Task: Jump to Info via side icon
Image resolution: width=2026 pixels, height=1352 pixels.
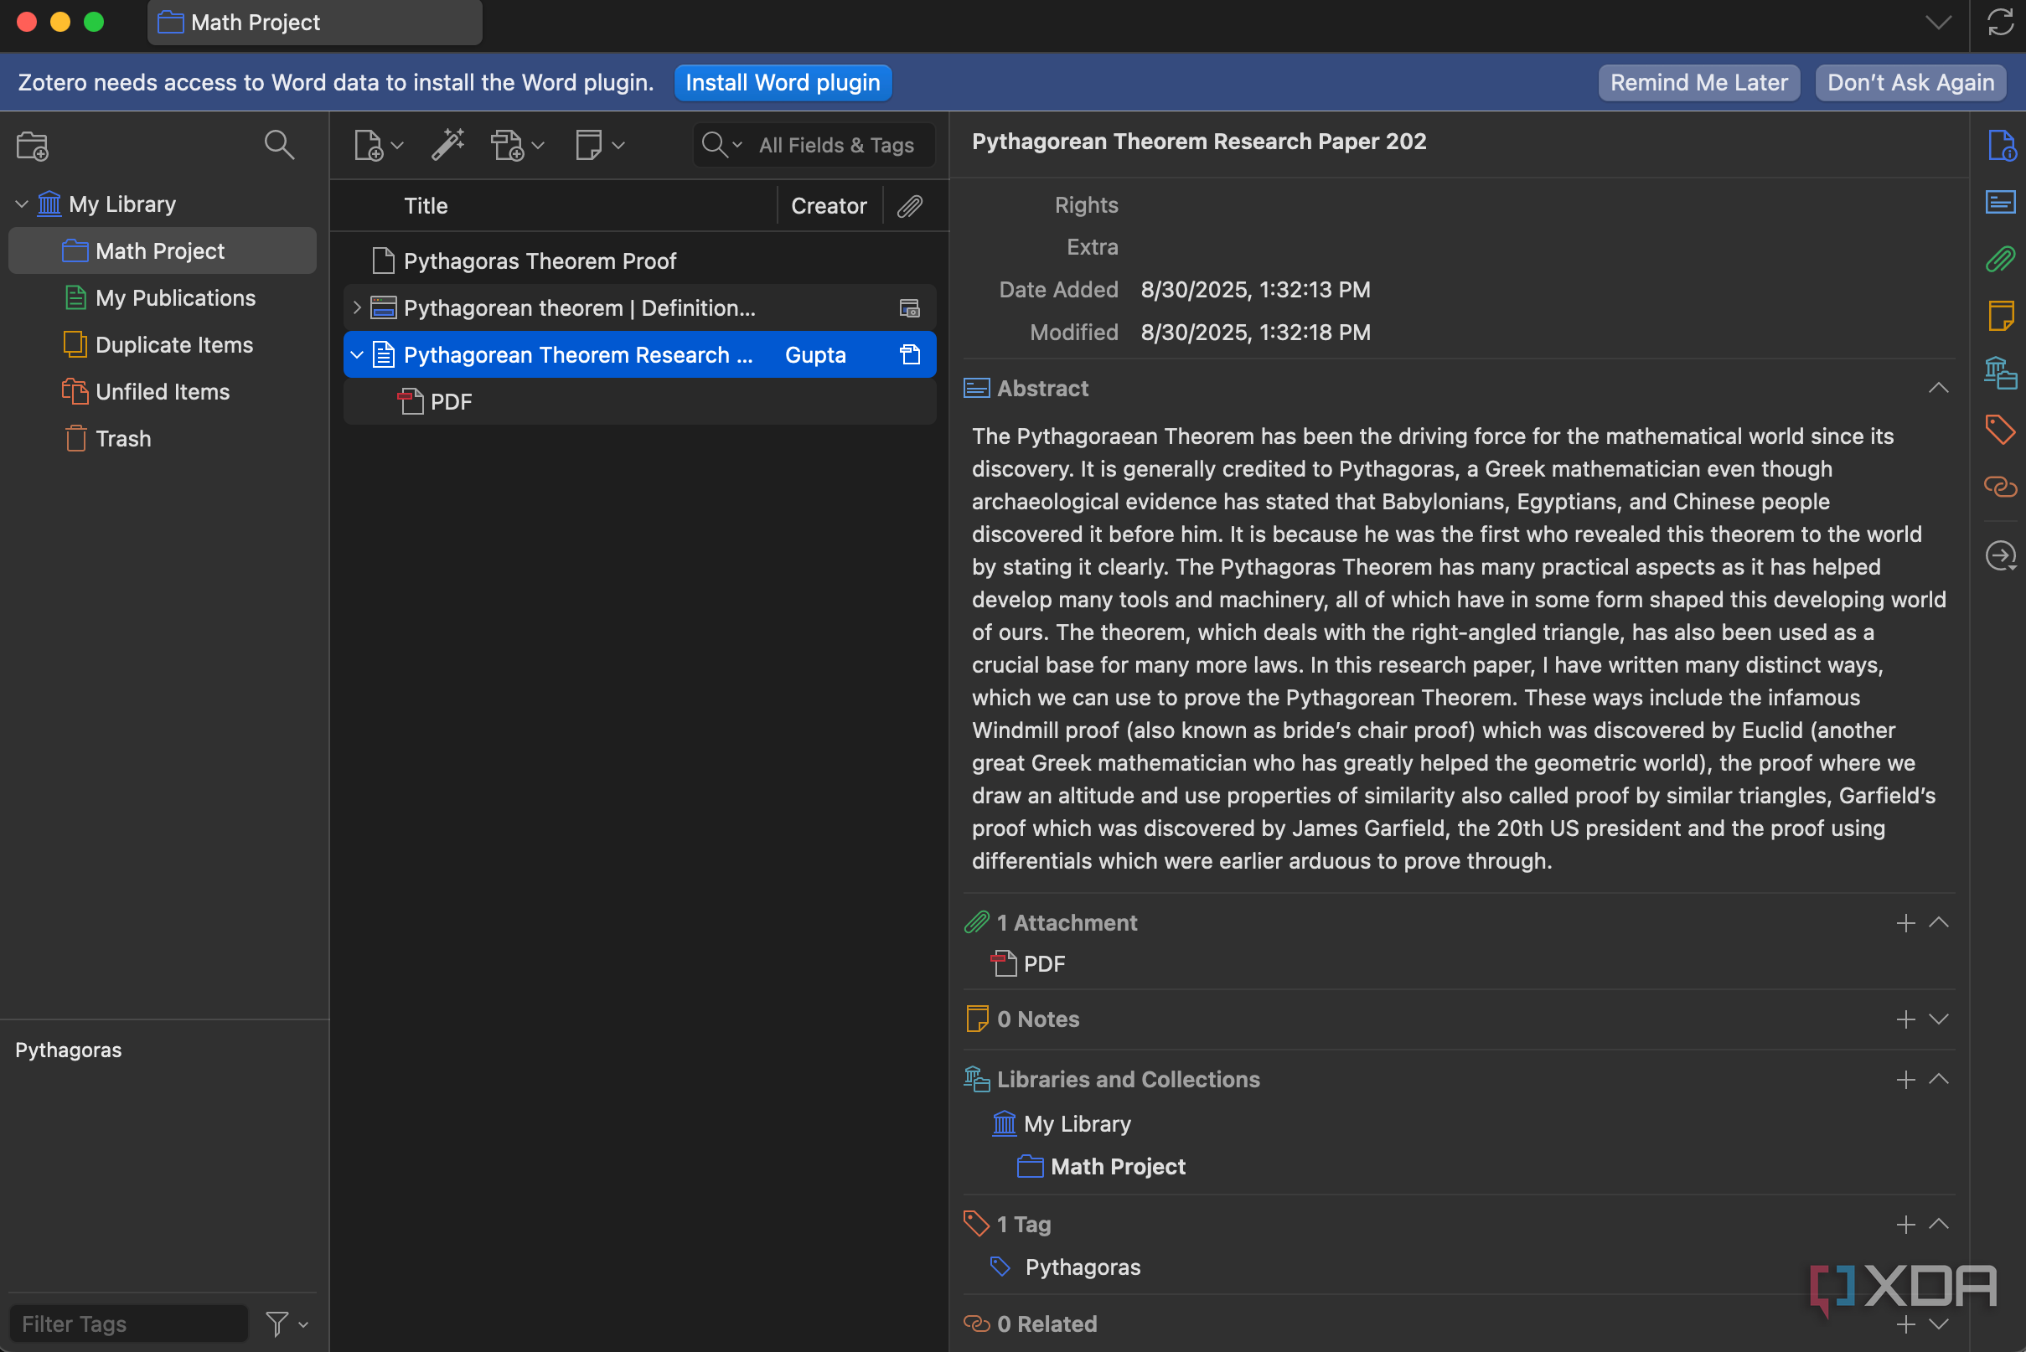Action: tap(2001, 146)
